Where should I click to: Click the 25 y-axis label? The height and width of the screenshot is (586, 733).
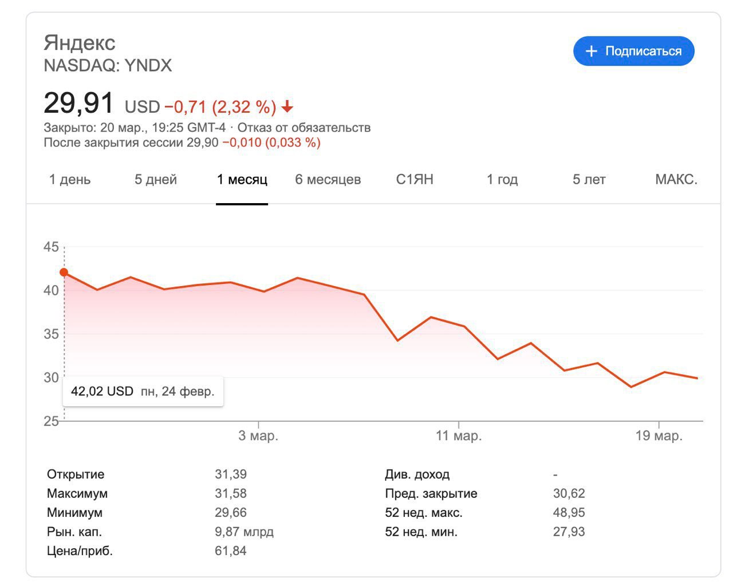pos(51,421)
